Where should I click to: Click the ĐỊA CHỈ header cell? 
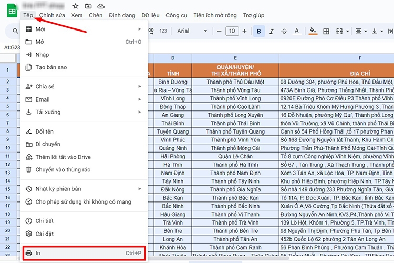(336, 70)
